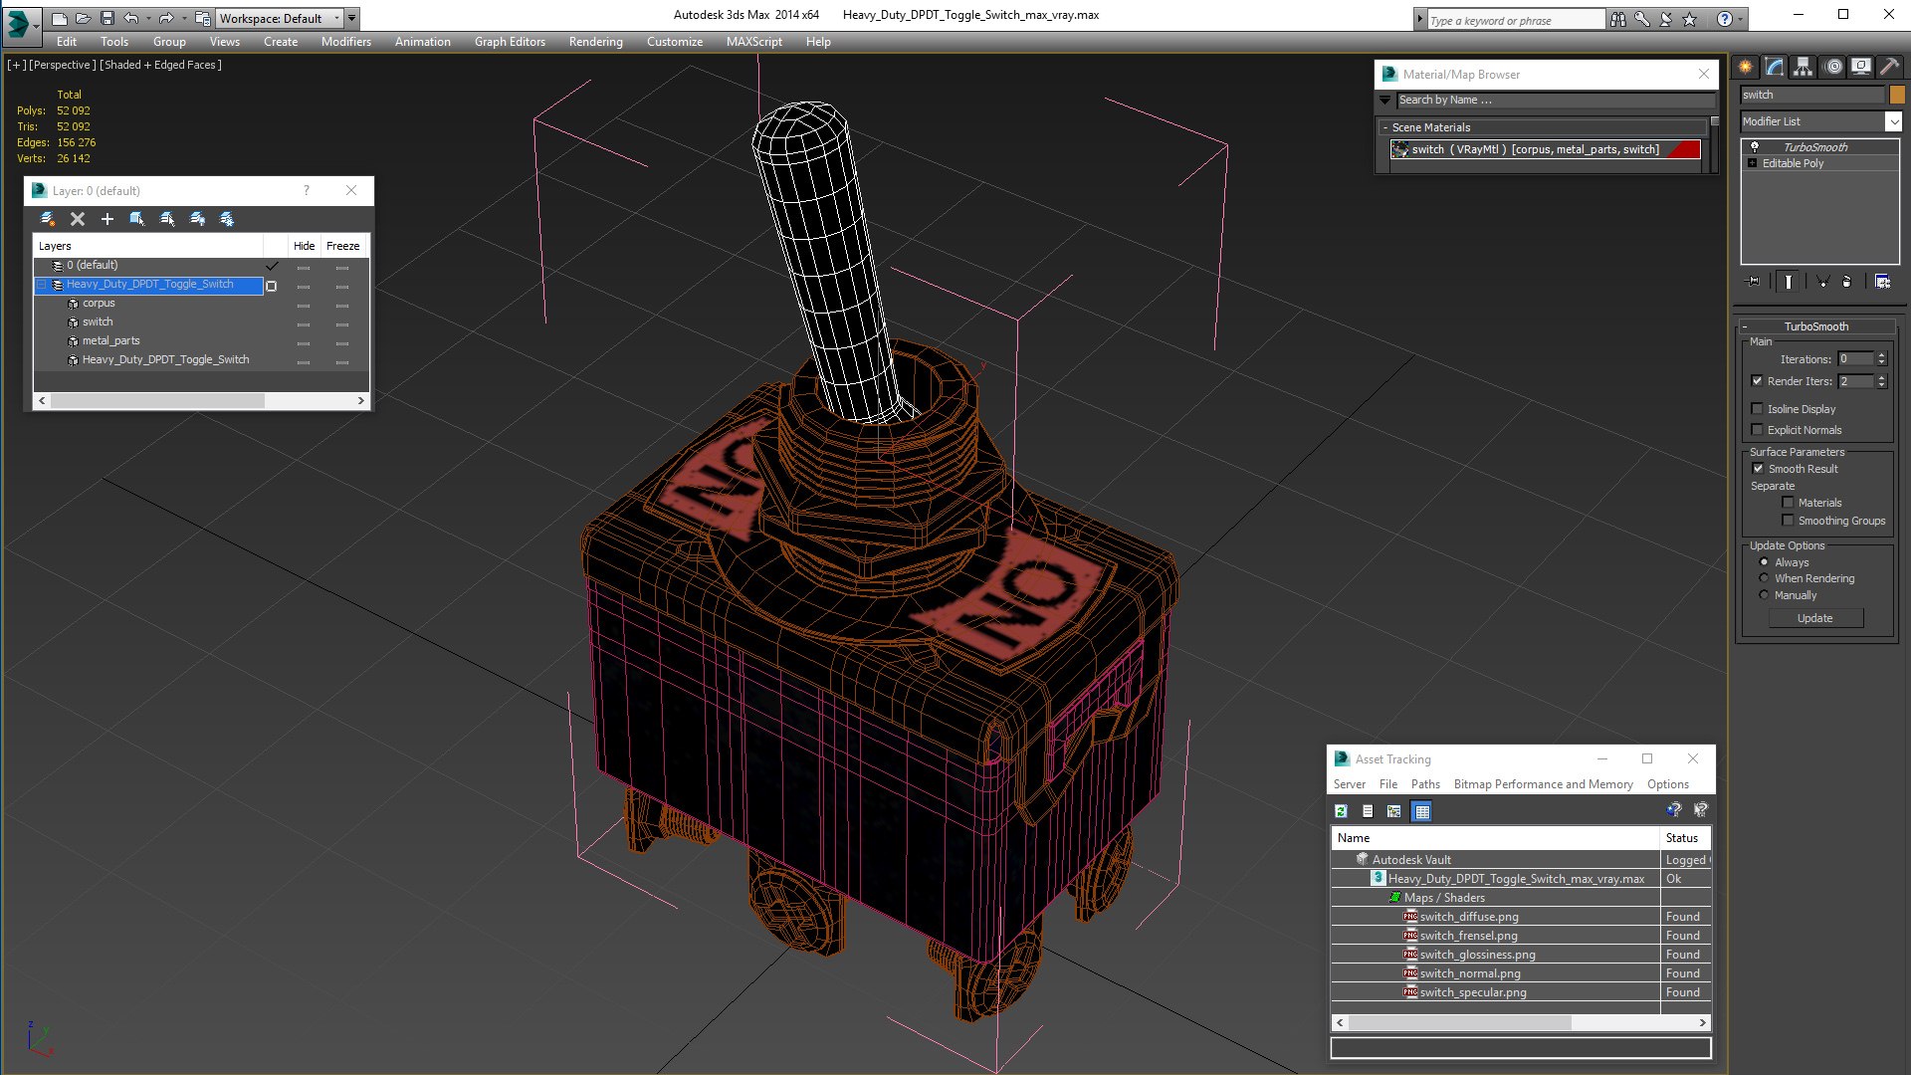Open the Create command panel tab

click(1745, 67)
